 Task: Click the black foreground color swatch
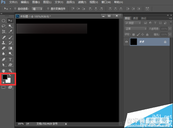(x=5, y=77)
